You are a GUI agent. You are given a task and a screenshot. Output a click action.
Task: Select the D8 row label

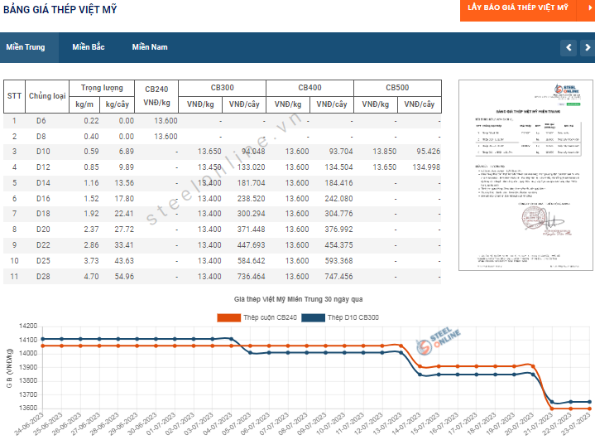coord(41,137)
